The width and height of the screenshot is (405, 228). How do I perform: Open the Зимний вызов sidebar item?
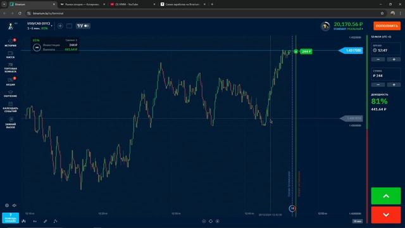tap(11, 122)
